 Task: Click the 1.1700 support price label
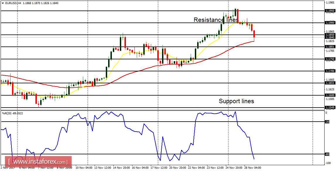pos(330,71)
